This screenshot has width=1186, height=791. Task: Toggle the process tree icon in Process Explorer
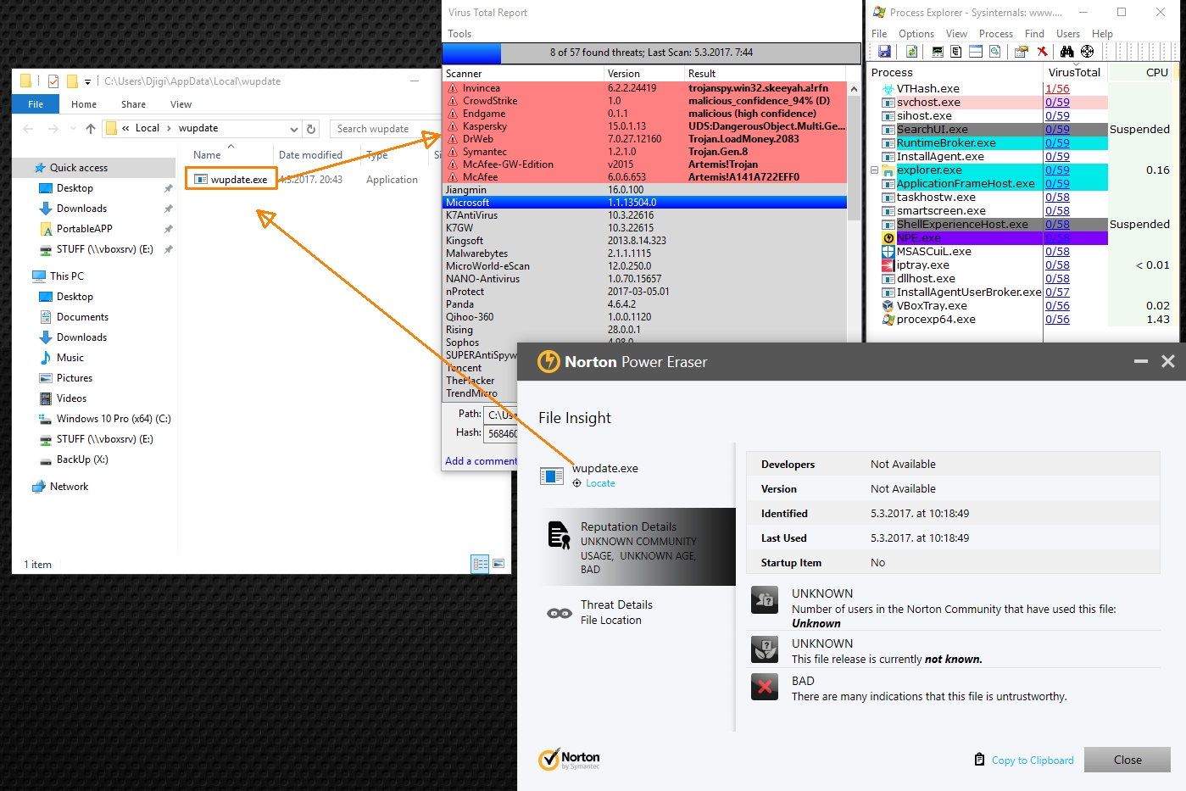pos(955,52)
